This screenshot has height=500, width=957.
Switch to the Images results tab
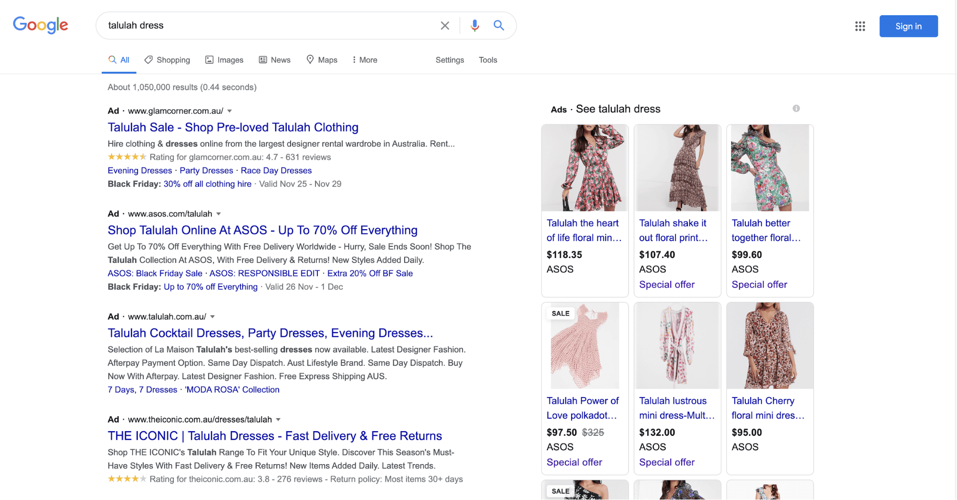225,60
